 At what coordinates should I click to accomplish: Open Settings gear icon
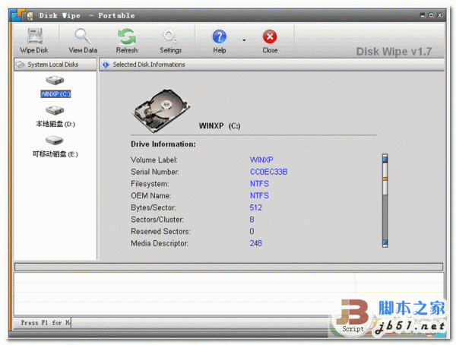pos(170,36)
